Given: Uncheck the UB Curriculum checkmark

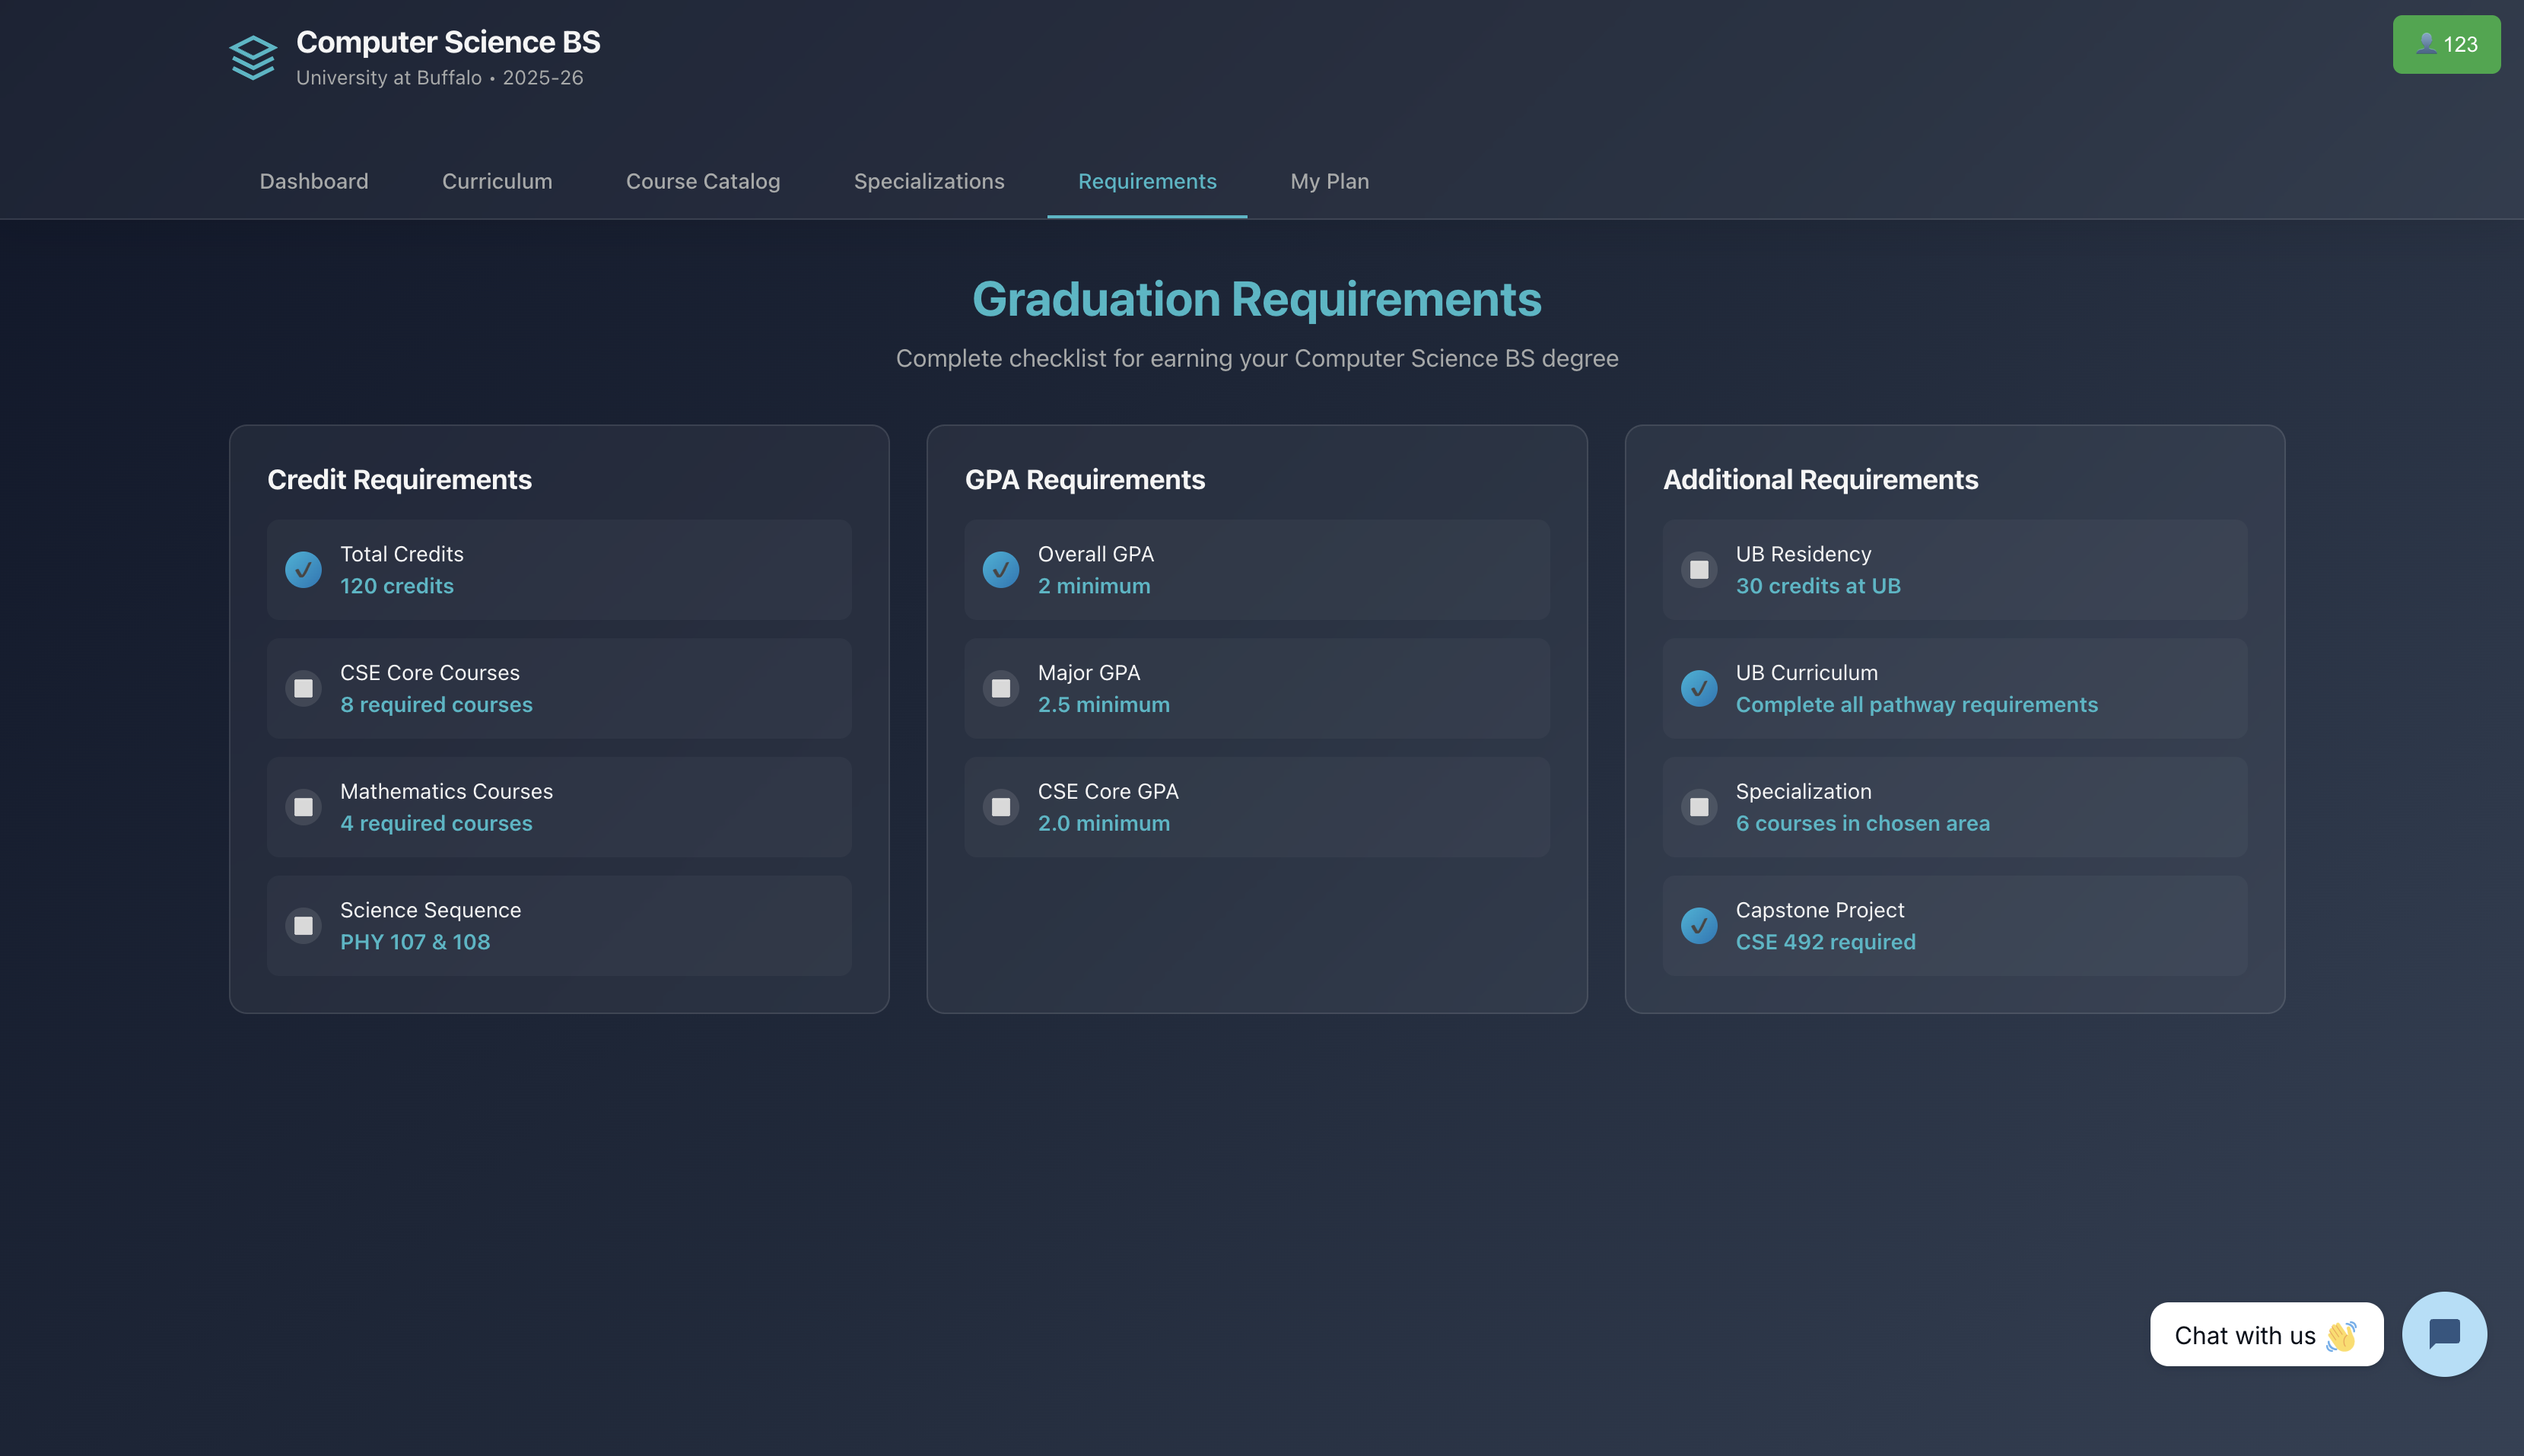Looking at the screenshot, I should click(1698, 688).
